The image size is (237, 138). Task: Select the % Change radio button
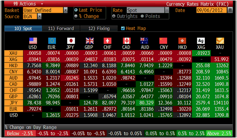(76, 16)
